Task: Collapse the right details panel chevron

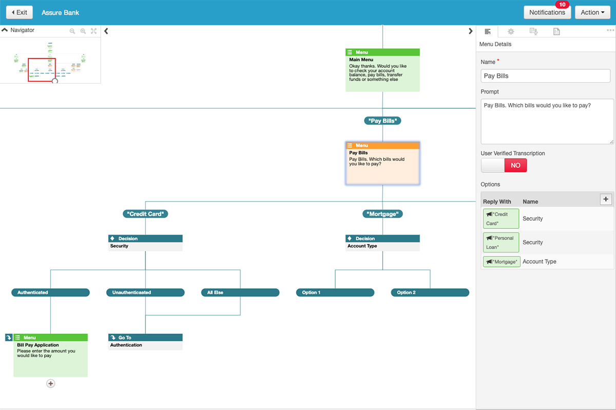Action: 470,31
